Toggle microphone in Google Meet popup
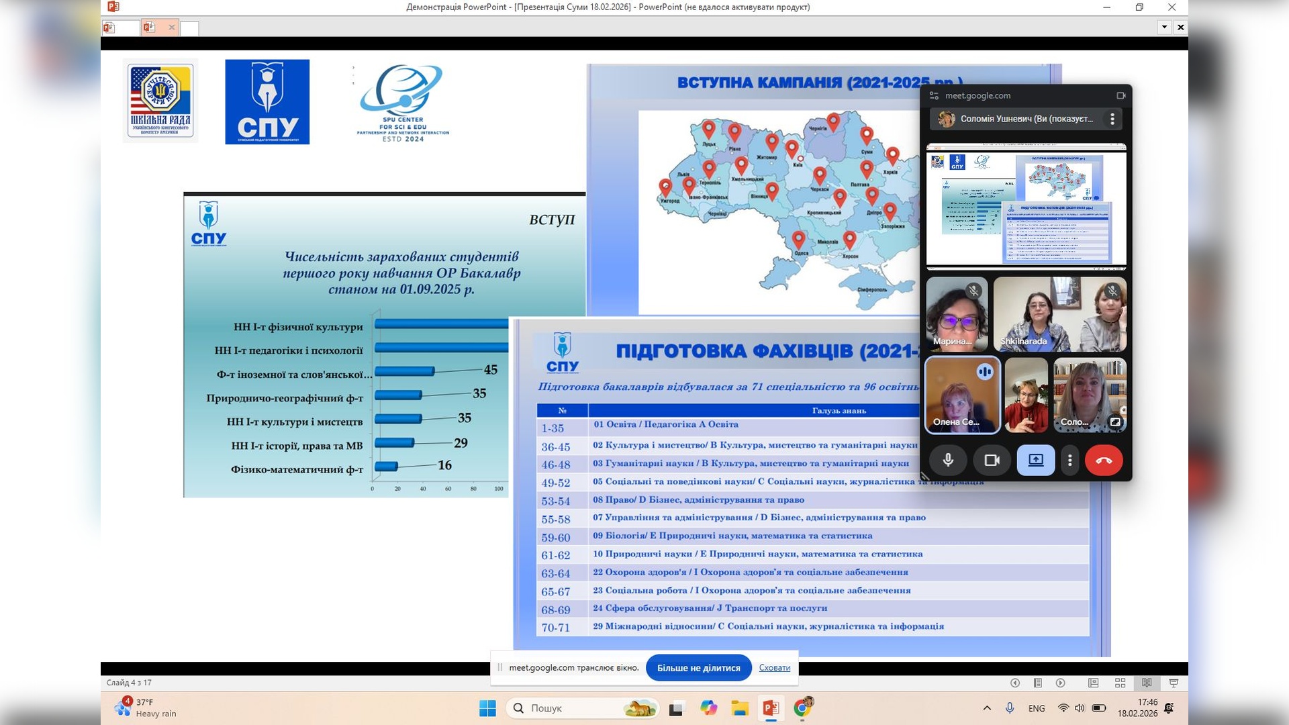The width and height of the screenshot is (1289, 725). pos(948,461)
